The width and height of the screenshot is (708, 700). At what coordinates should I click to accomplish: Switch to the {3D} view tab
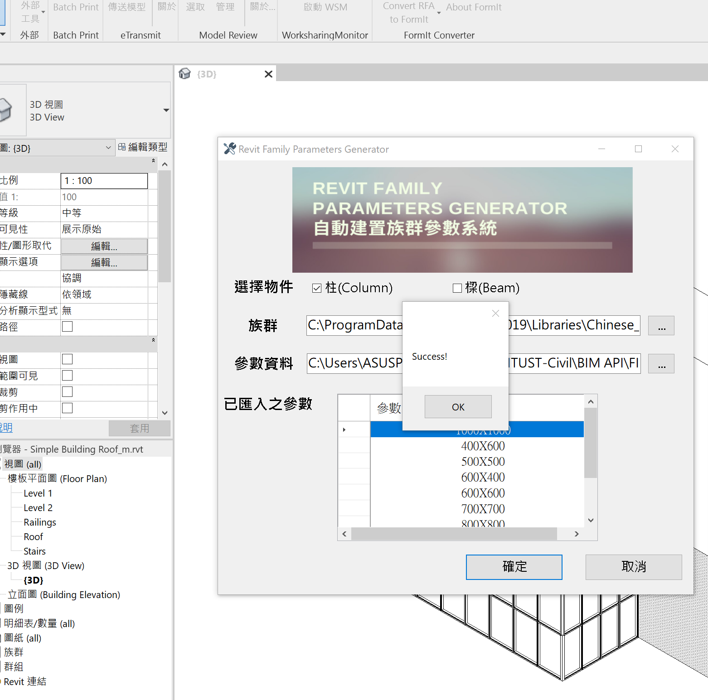[207, 74]
